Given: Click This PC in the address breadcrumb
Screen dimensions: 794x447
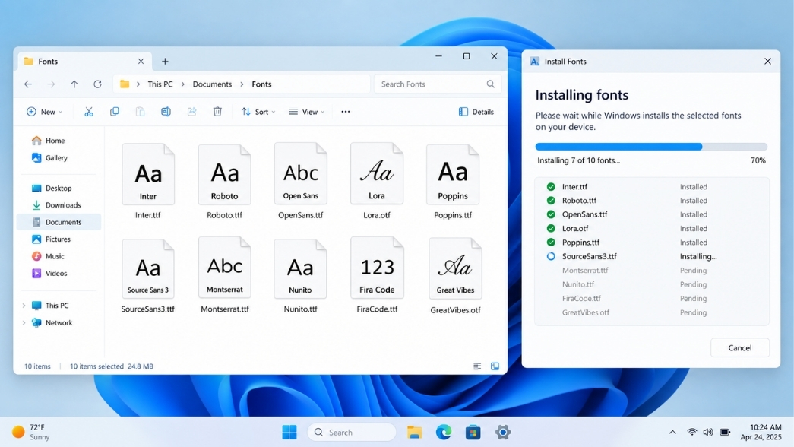Looking at the screenshot, I should point(160,84).
